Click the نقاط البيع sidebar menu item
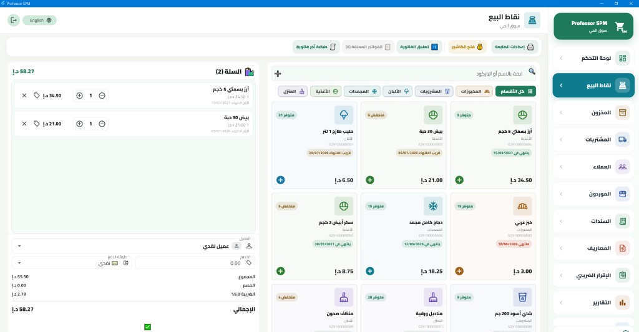Image resolution: width=639 pixels, height=332 pixels. pos(593,85)
